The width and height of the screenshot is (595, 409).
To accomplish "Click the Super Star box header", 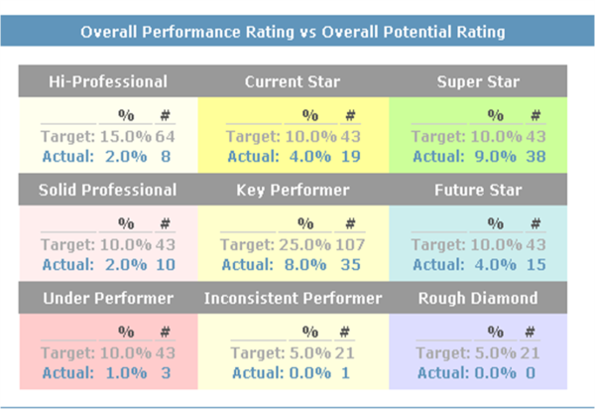I will [478, 81].
